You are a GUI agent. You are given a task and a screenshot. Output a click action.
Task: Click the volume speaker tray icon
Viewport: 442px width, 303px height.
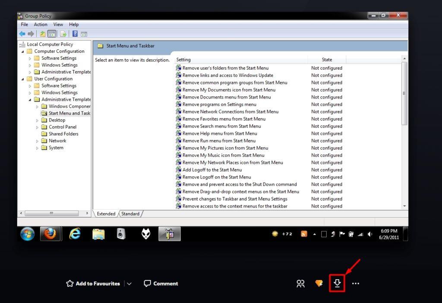[x=370, y=234]
